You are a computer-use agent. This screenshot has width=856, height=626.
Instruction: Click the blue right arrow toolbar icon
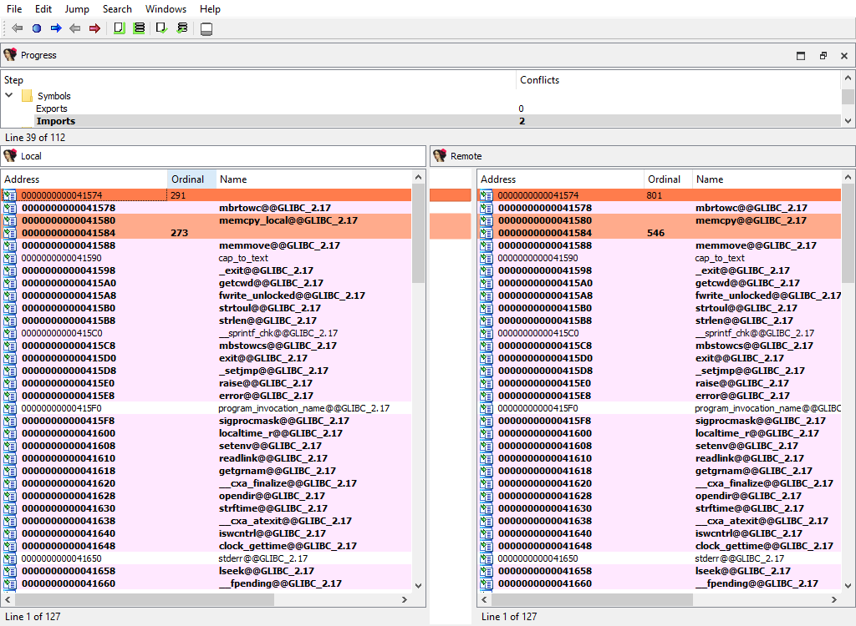coord(56,28)
